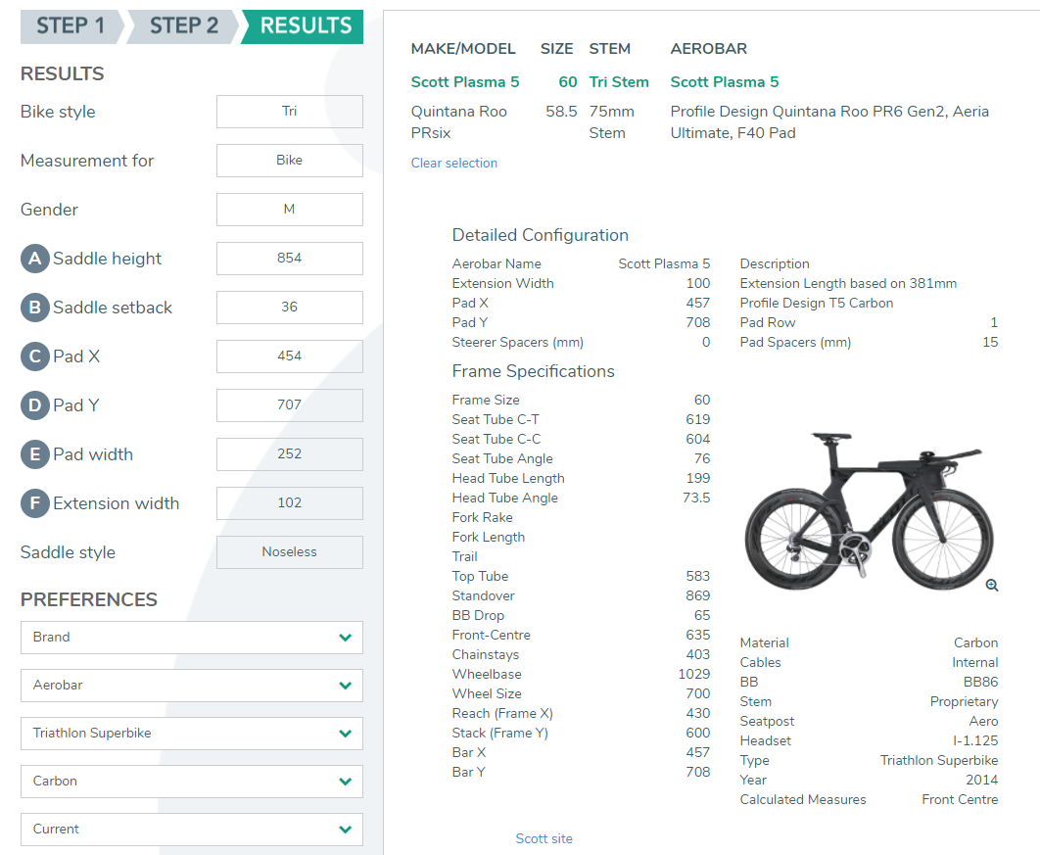Click the BB value BB86

[x=980, y=683]
